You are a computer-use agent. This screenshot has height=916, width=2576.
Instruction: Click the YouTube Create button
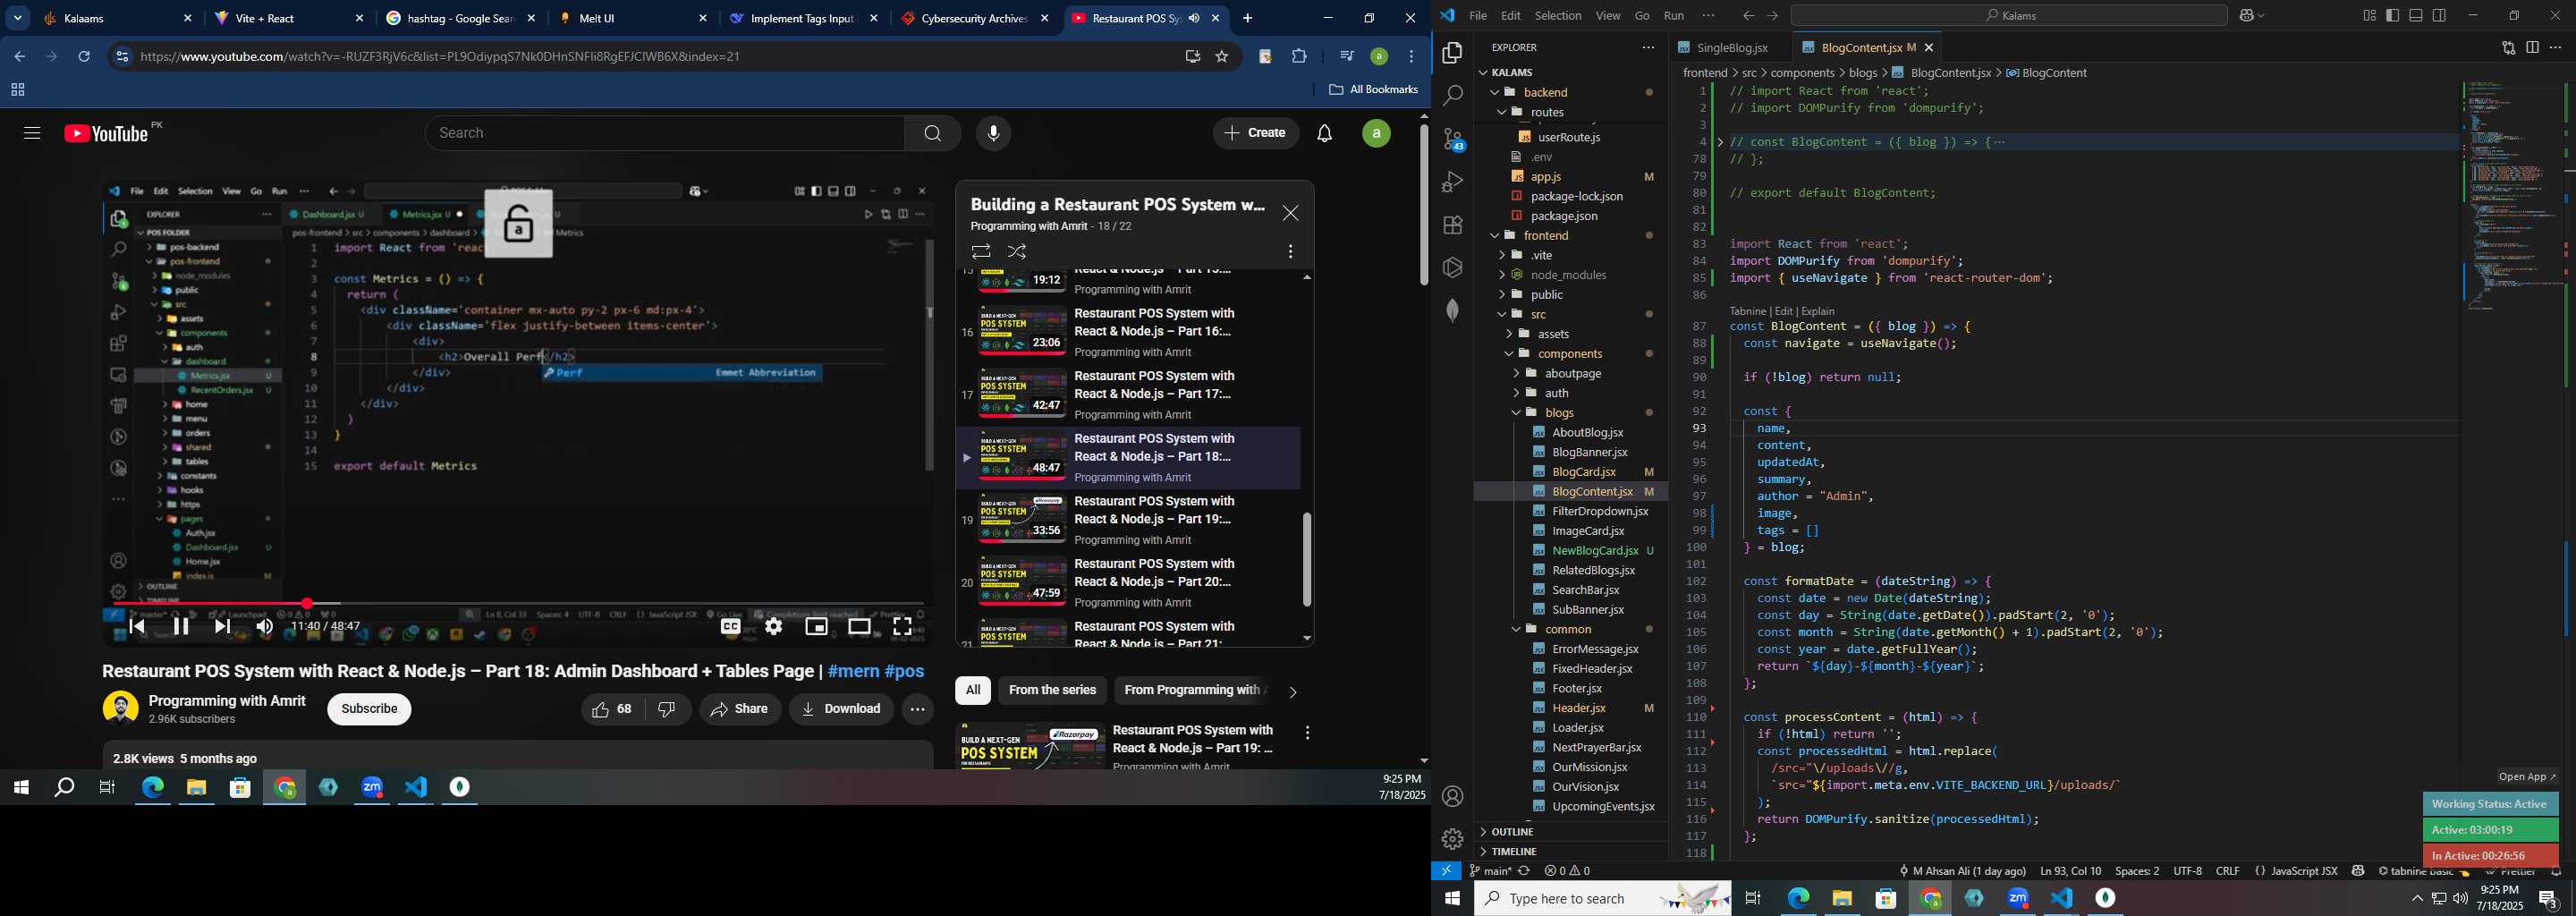coord(1256,133)
